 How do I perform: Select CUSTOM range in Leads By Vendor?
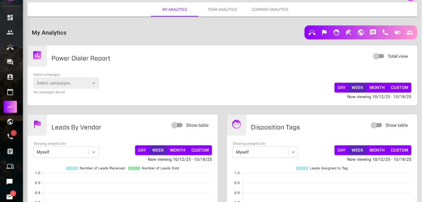click(x=200, y=150)
